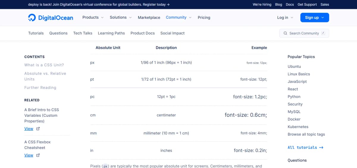Open the Tech Talks section

point(83,33)
